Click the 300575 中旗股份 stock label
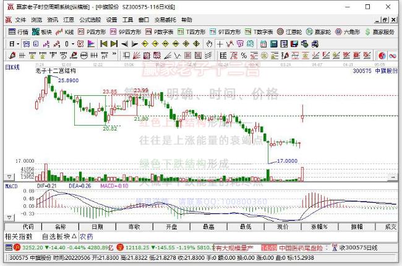Image resolution: width=402 pixels, height=266 pixels. 375,71
